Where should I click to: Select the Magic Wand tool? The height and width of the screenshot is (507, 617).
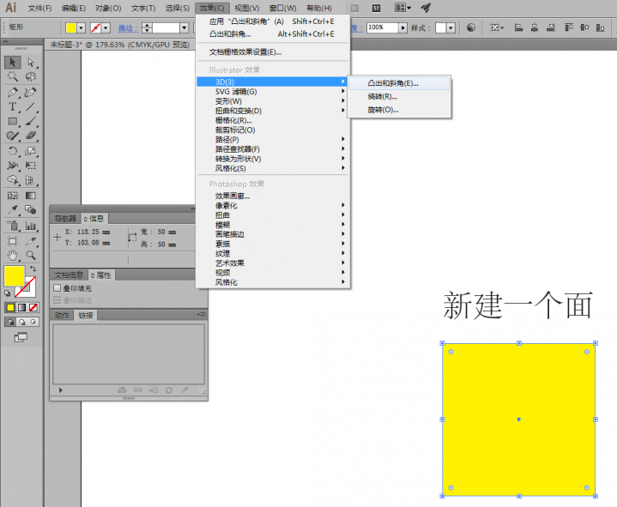pyautogui.click(x=13, y=78)
